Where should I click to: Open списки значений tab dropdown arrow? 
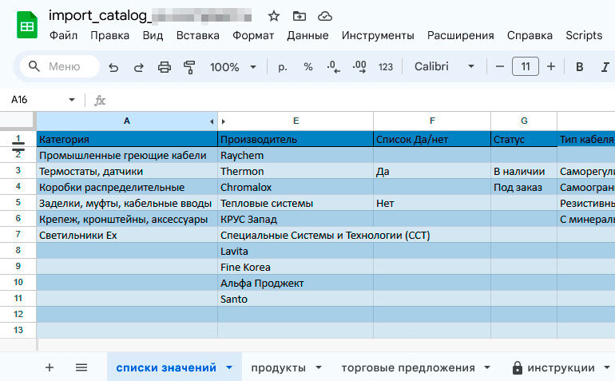[229, 367]
